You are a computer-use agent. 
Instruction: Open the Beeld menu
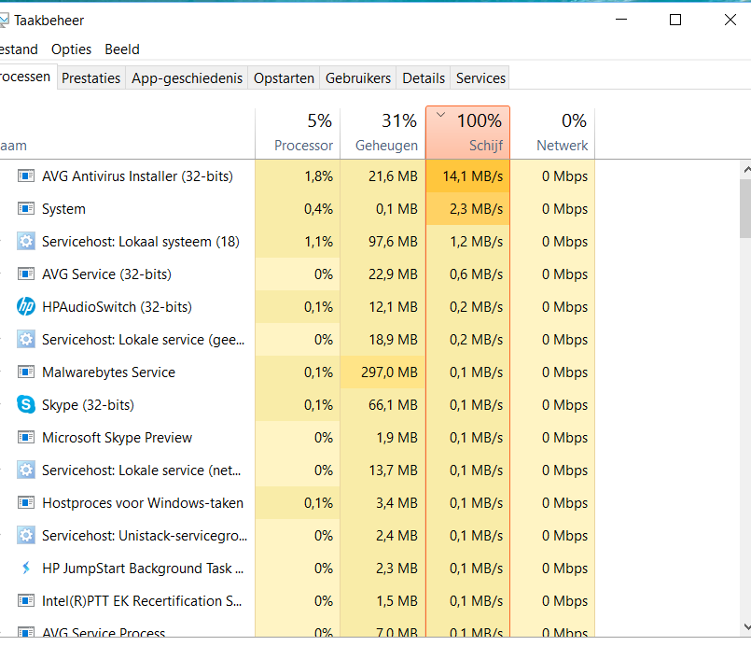(x=122, y=49)
